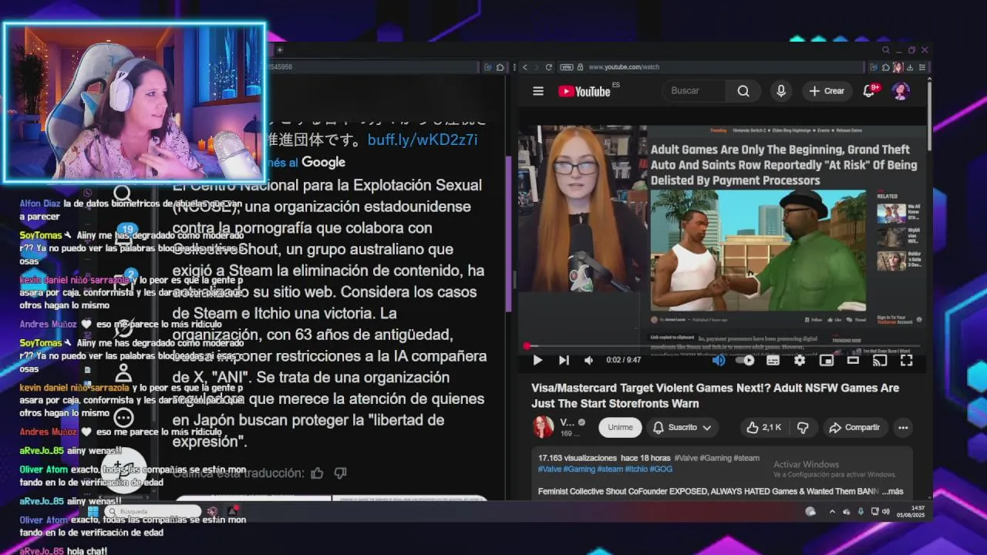The image size is (987, 555).
Task: Click the YouTube search magnifier button
Action: tap(743, 91)
